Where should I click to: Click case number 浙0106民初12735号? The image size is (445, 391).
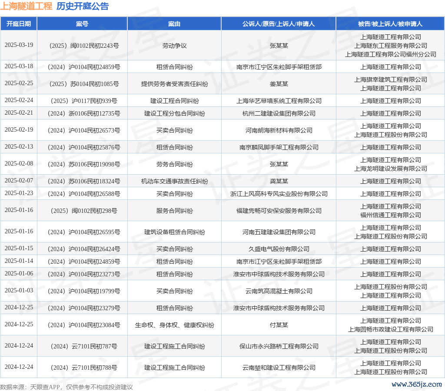pyautogui.click(x=84, y=113)
